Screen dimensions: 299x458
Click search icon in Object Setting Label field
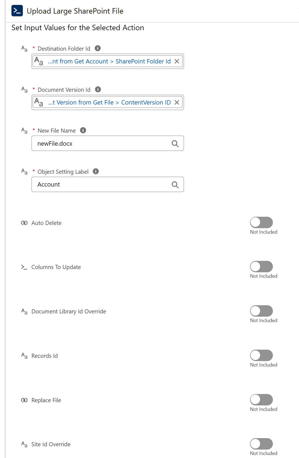(175, 185)
